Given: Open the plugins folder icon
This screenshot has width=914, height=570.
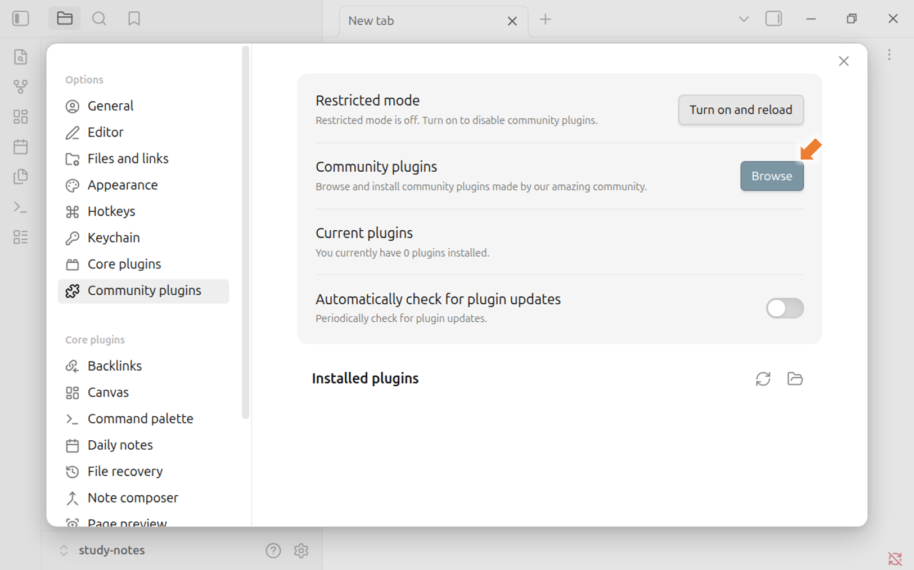Looking at the screenshot, I should 795,379.
